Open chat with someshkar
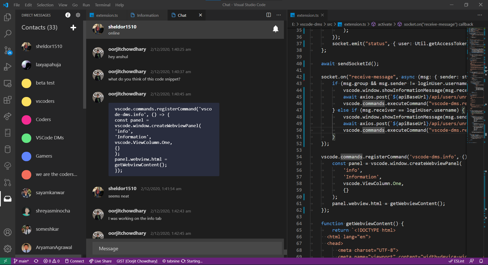This screenshot has height=265, width=488. coord(47,229)
